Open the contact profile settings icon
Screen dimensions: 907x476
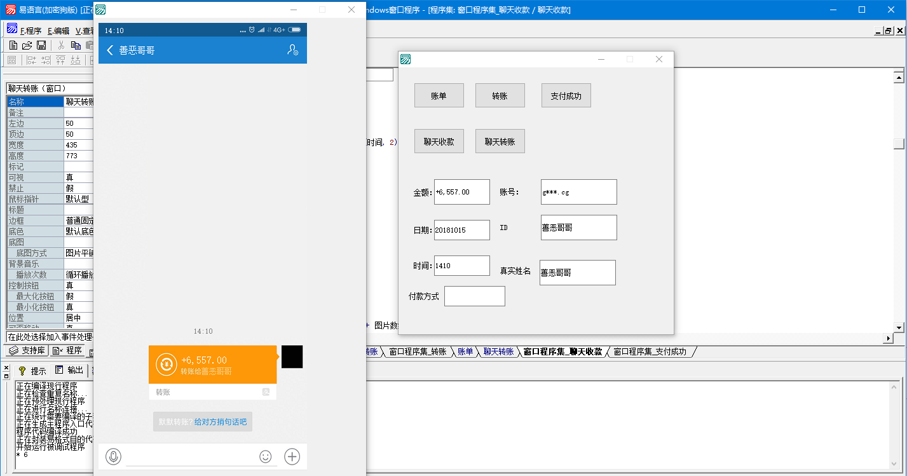pyautogui.click(x=292, y=50)
